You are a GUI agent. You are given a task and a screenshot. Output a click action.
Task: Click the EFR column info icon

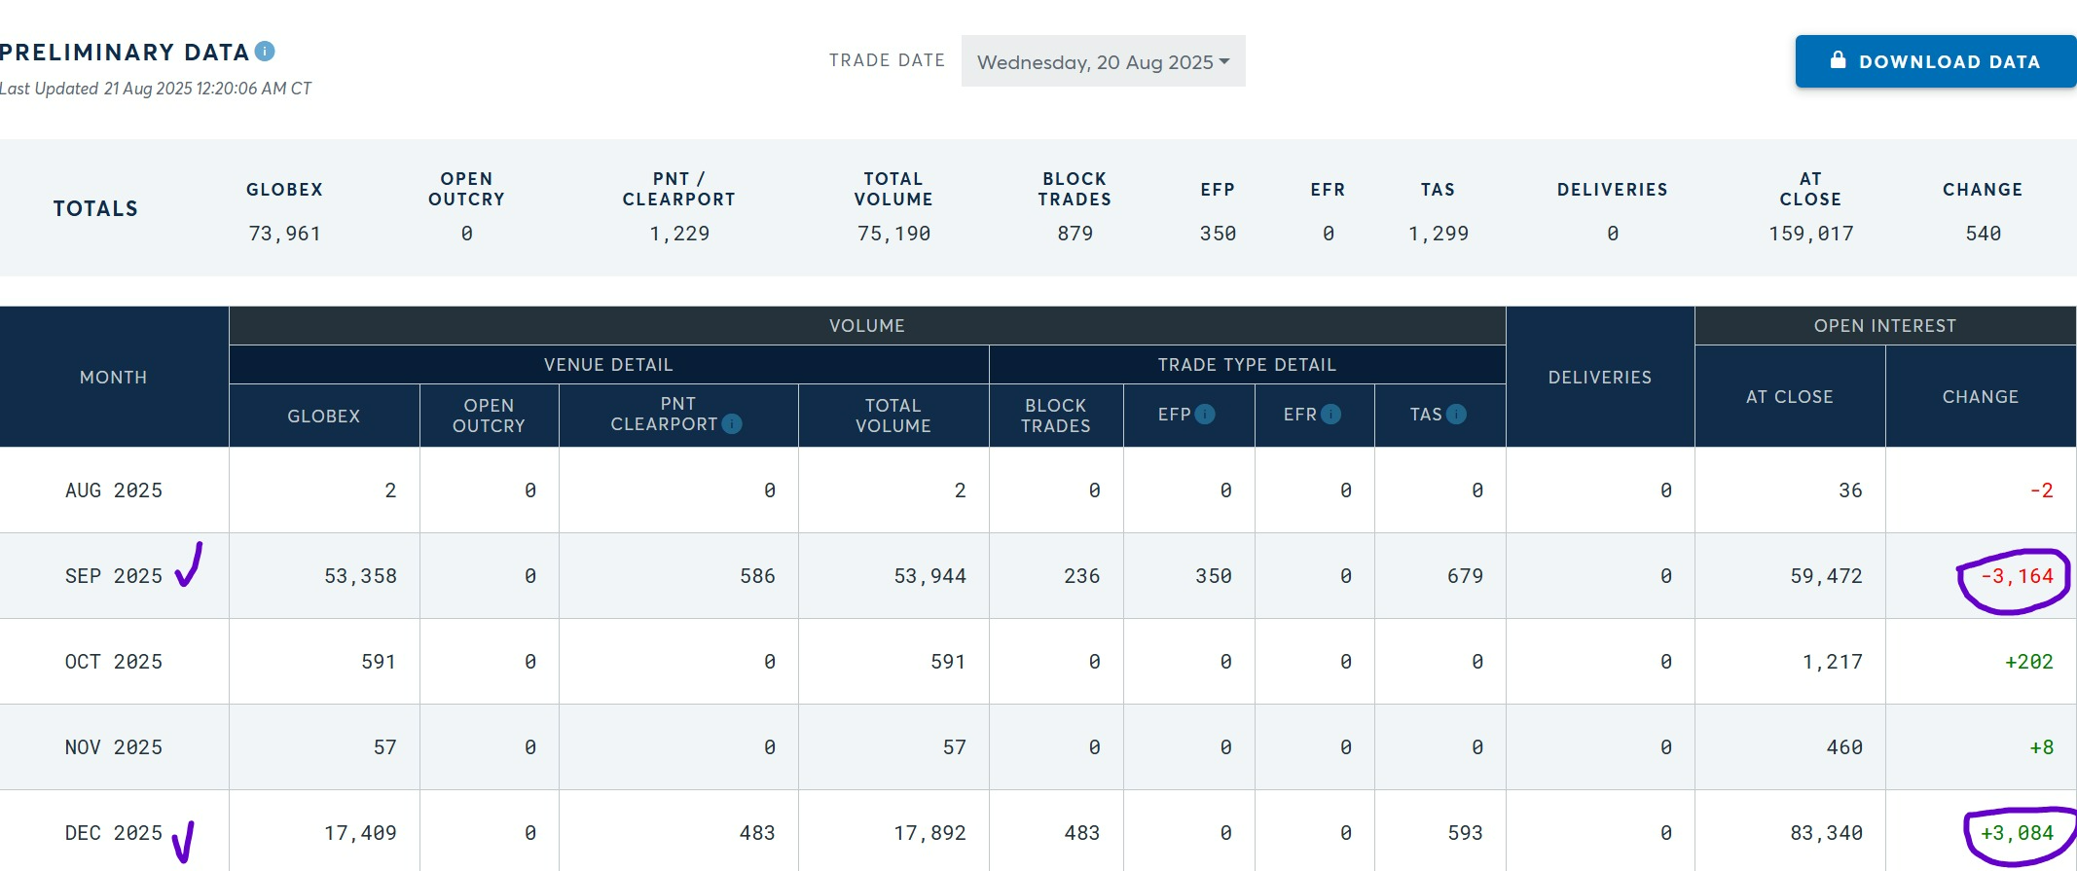pos(1330,415)
